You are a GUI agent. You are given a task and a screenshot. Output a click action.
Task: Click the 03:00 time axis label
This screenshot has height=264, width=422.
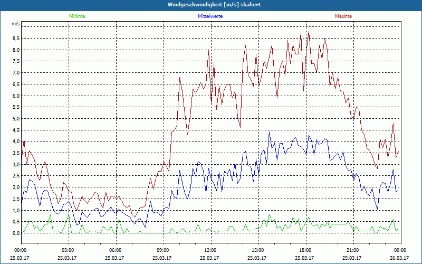[68, 250]
